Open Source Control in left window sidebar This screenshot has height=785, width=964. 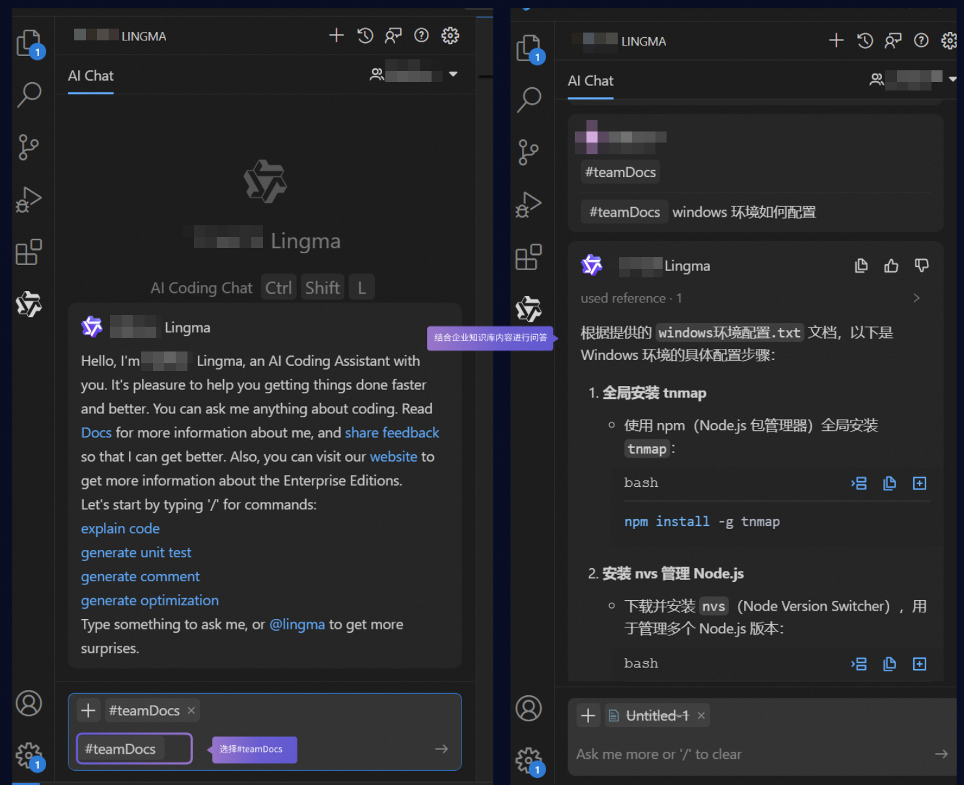coord(29,147)
